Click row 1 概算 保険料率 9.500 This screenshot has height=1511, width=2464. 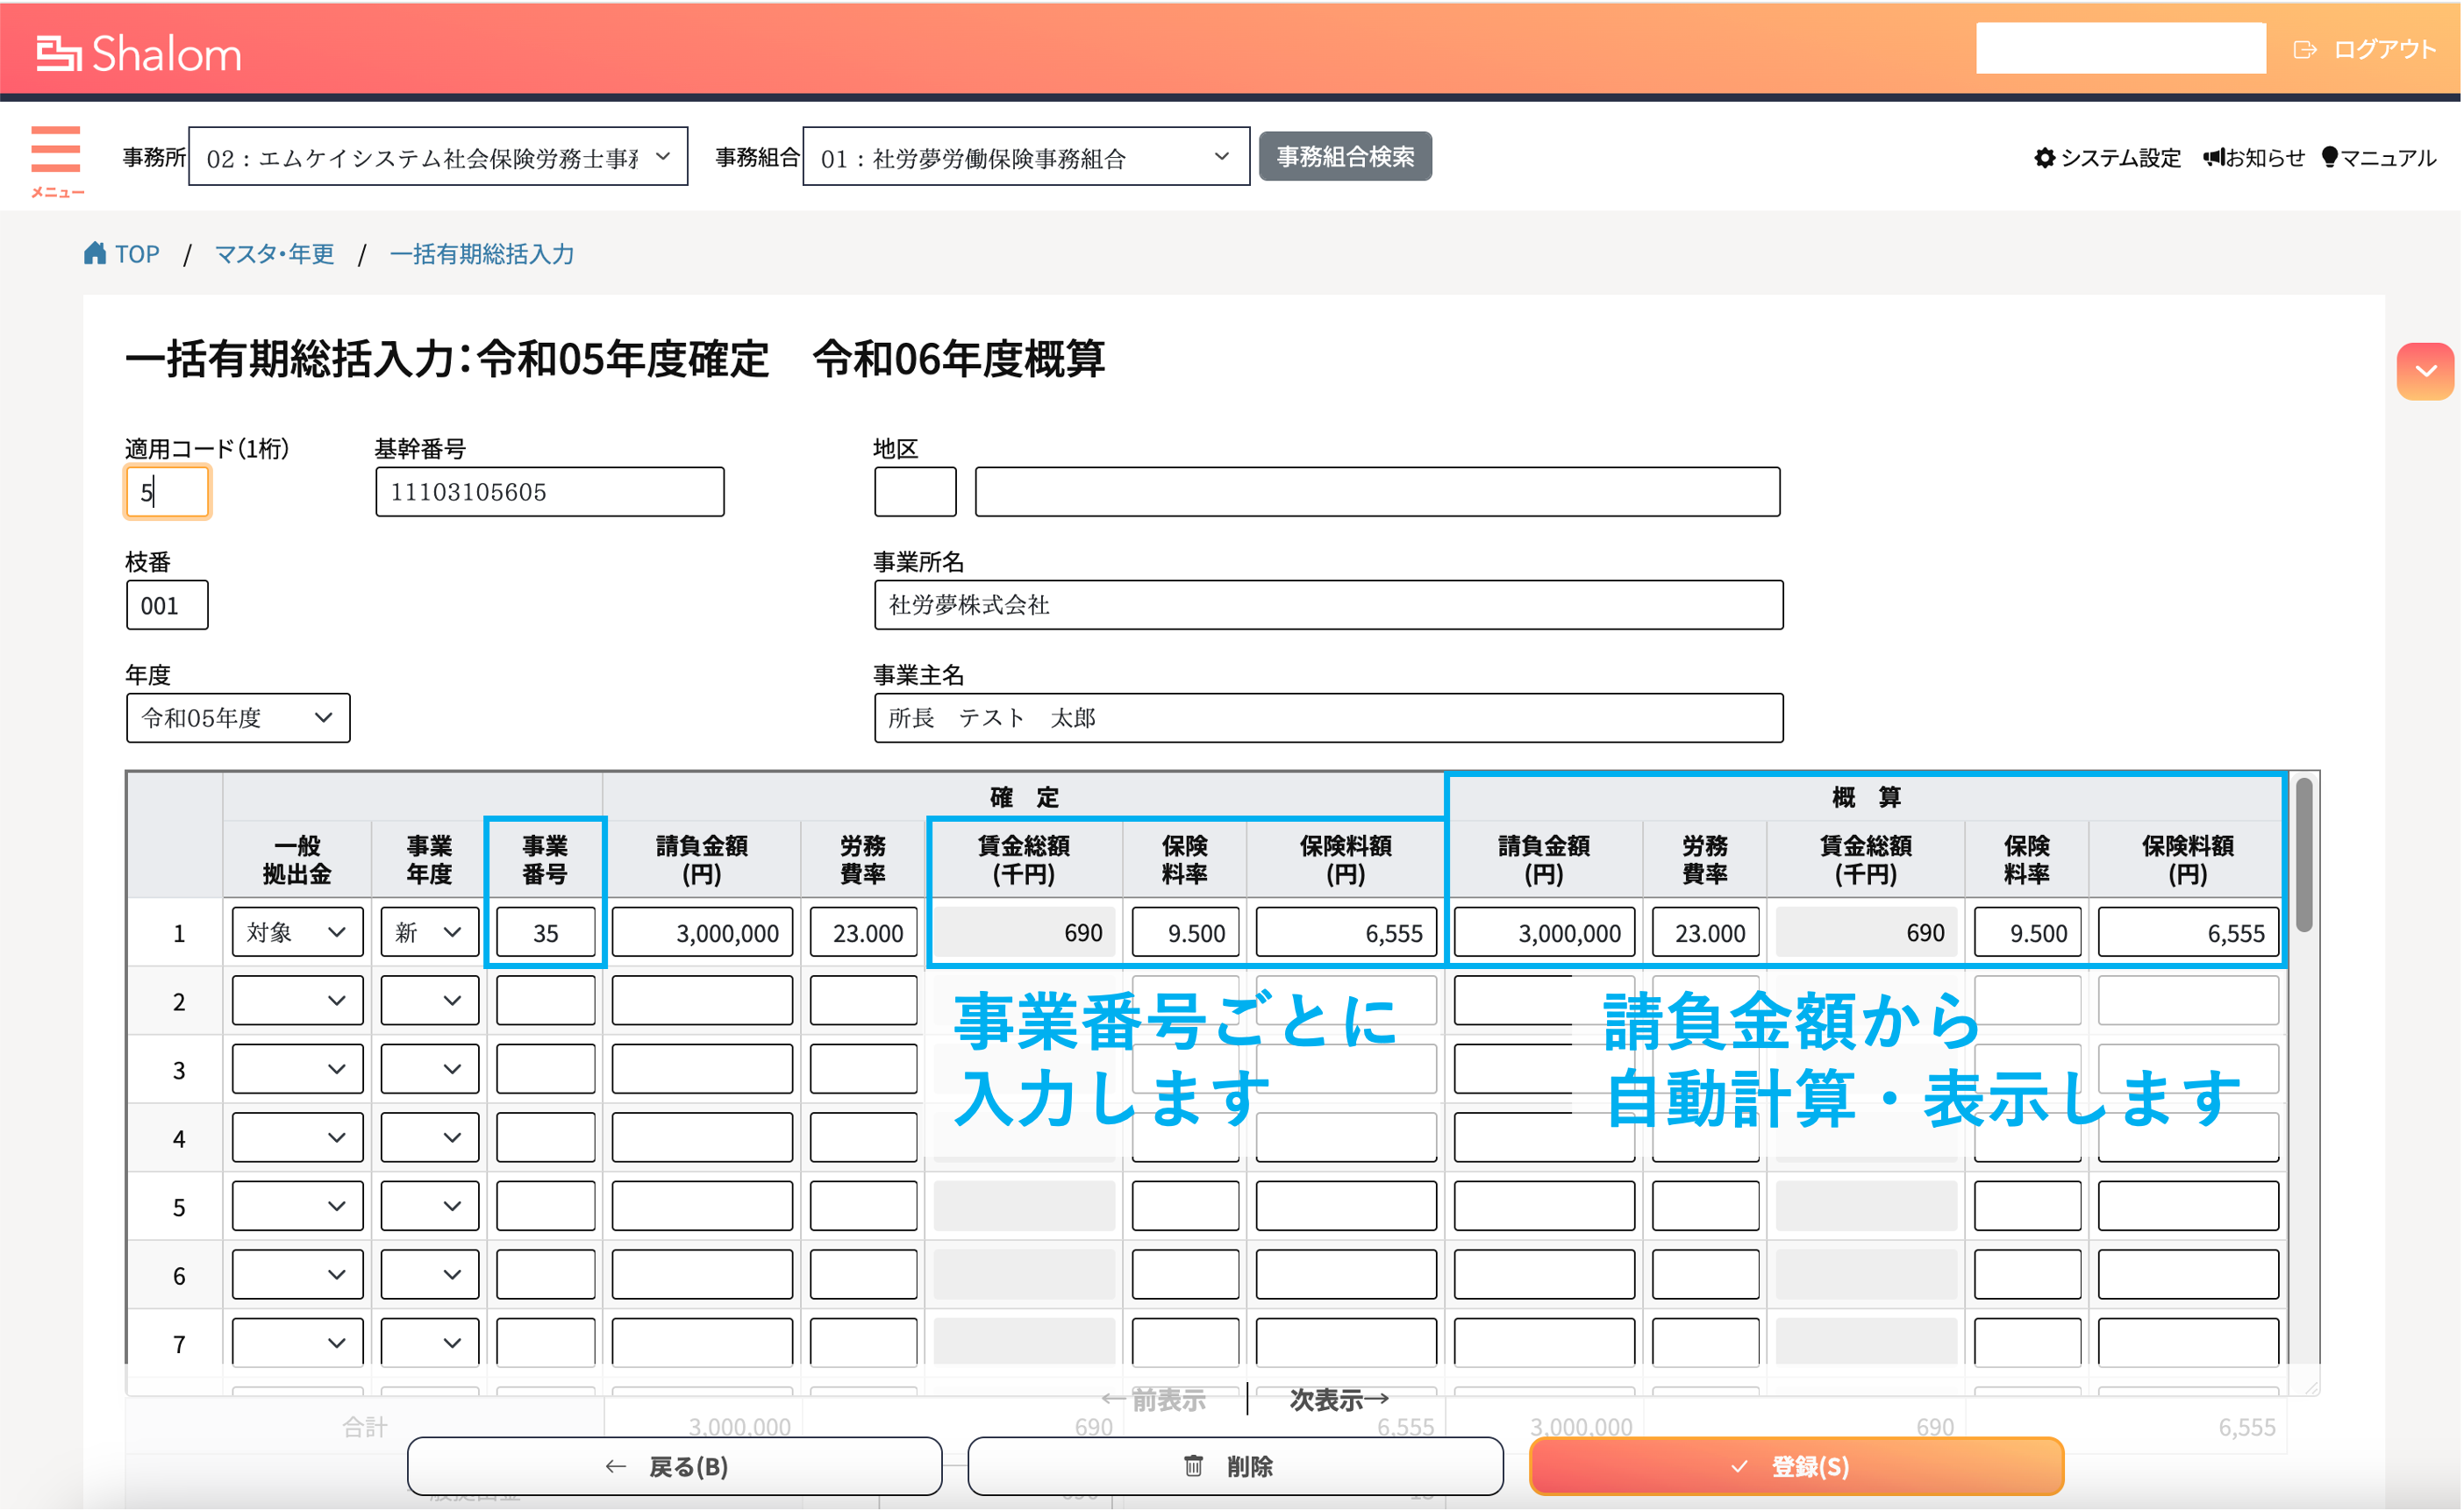coord(2028,932)
